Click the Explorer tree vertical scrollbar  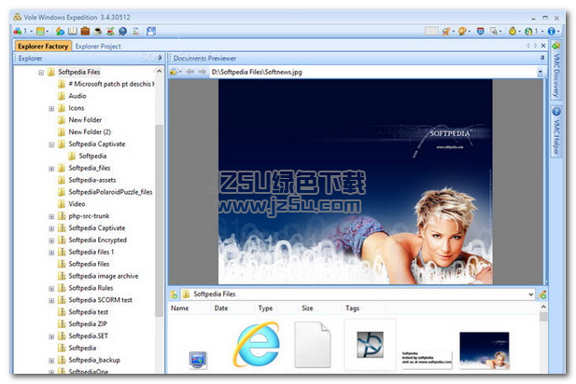159,220
